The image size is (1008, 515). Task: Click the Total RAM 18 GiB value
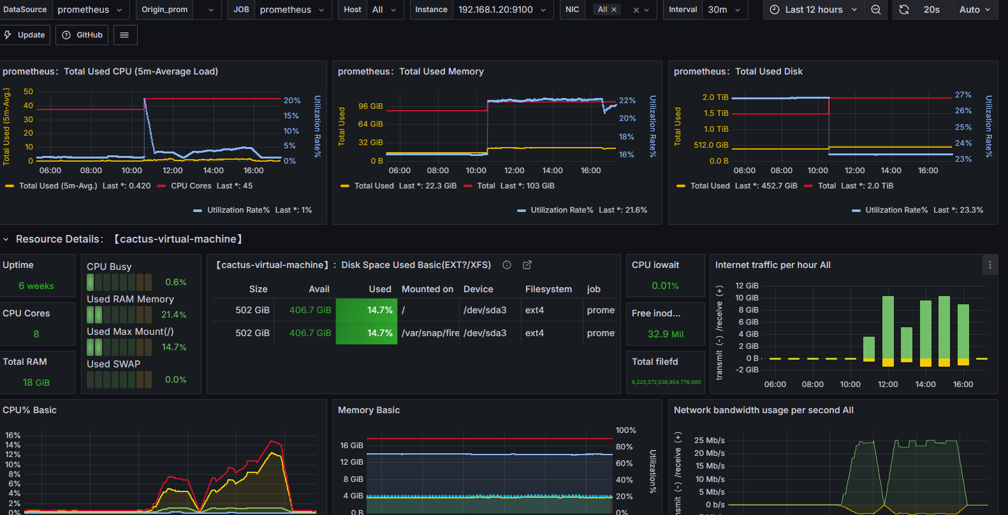click(x=36, y=383)
